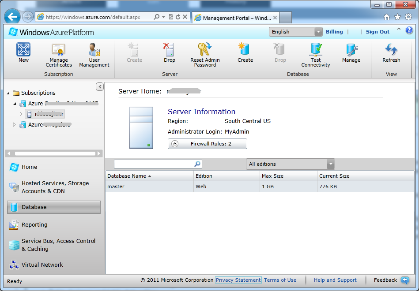The height and width of the screenshot is (291, 419).
Task: Open the Billing link
Action: coord(334,32)
